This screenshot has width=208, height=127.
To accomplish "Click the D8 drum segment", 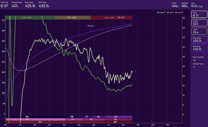I will click(115, 122).
